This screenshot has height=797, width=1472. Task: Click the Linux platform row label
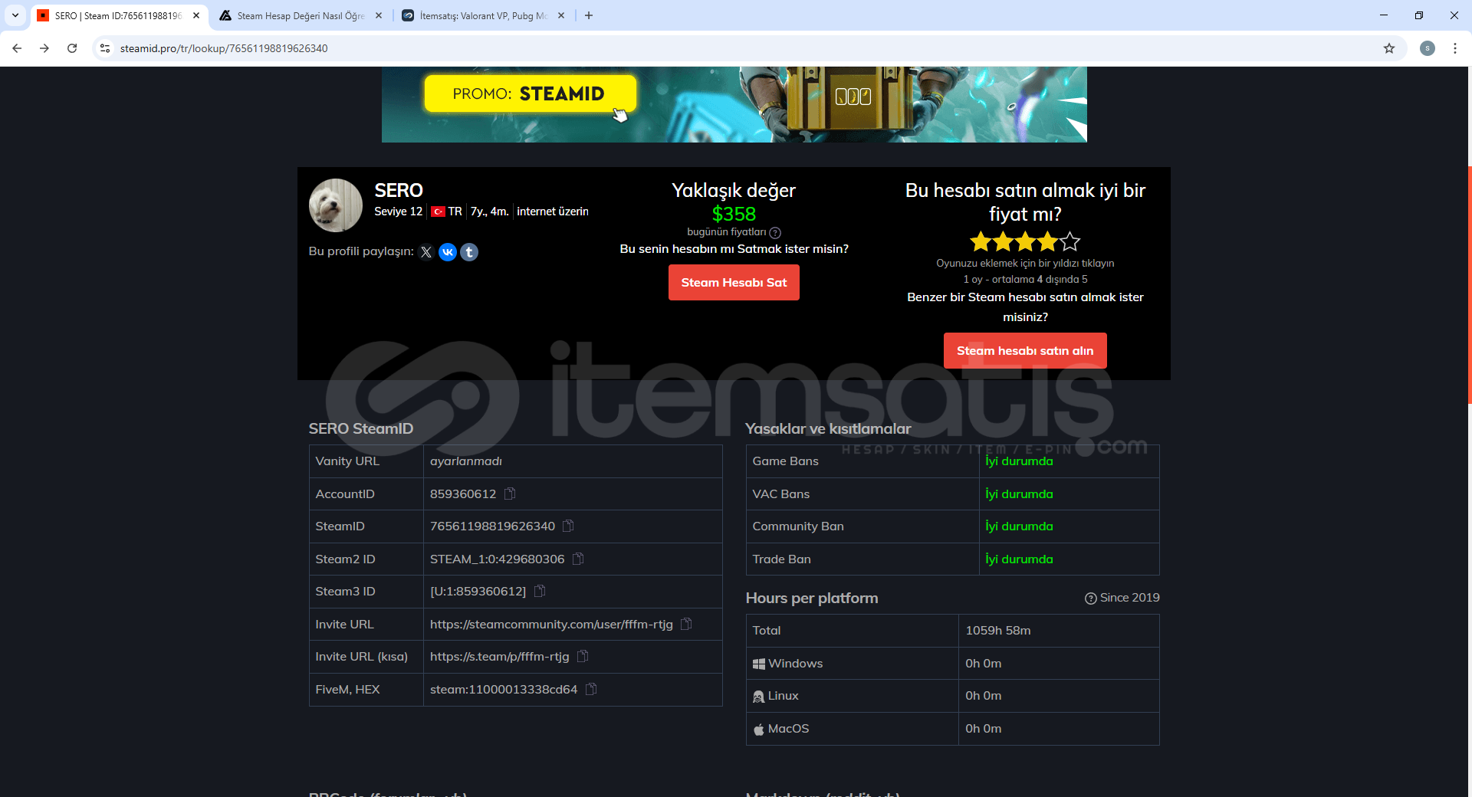pyautogui.click(x=775, y=695)
